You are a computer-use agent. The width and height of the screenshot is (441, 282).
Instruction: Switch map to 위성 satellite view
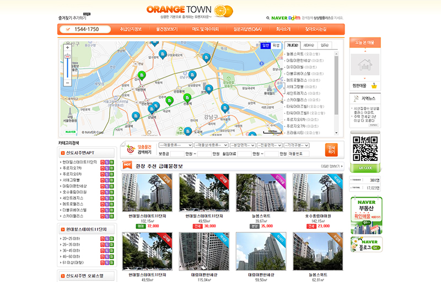[x=276, y=46]
